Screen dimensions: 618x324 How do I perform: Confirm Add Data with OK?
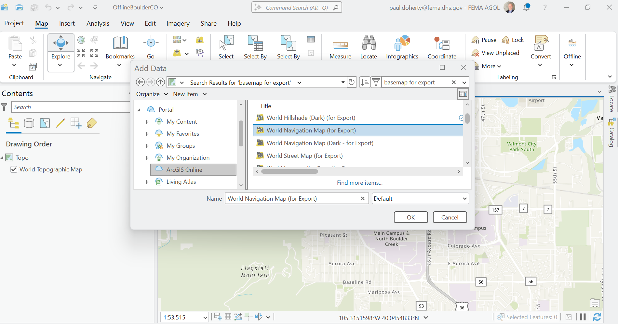coord(411,217)
